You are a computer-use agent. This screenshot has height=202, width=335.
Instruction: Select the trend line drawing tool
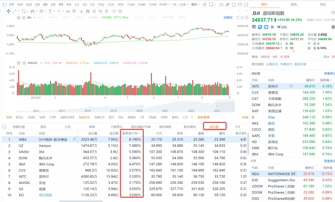click(15, 11)
